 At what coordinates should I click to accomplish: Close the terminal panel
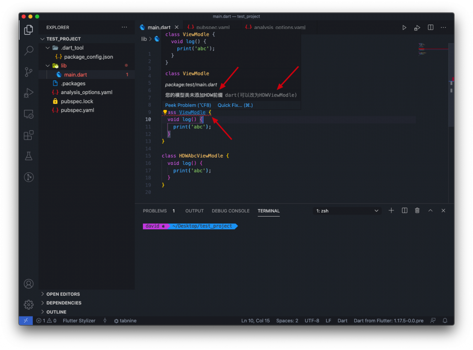[443, 211]
